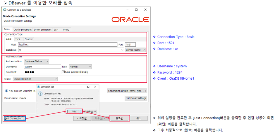Click the DBeaver icon in the window title bar
This screenshot has width=275, height=133.
point(5,10)
